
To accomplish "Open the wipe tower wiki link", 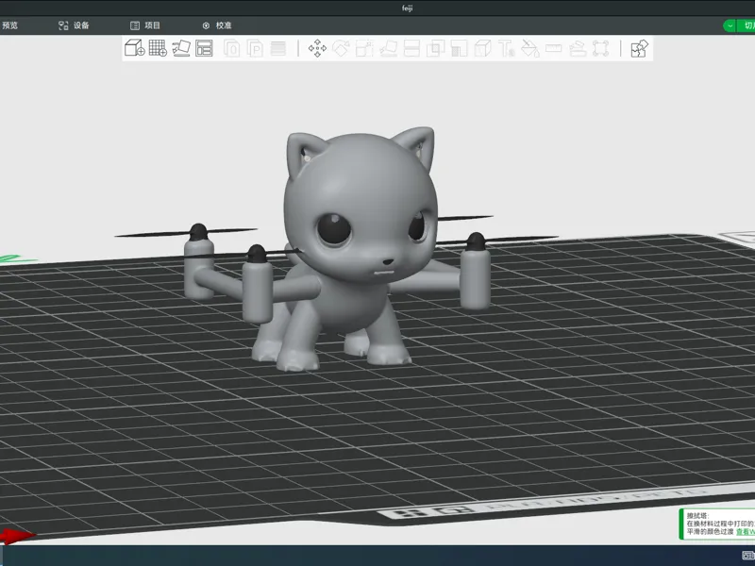I will coord(746,531).
